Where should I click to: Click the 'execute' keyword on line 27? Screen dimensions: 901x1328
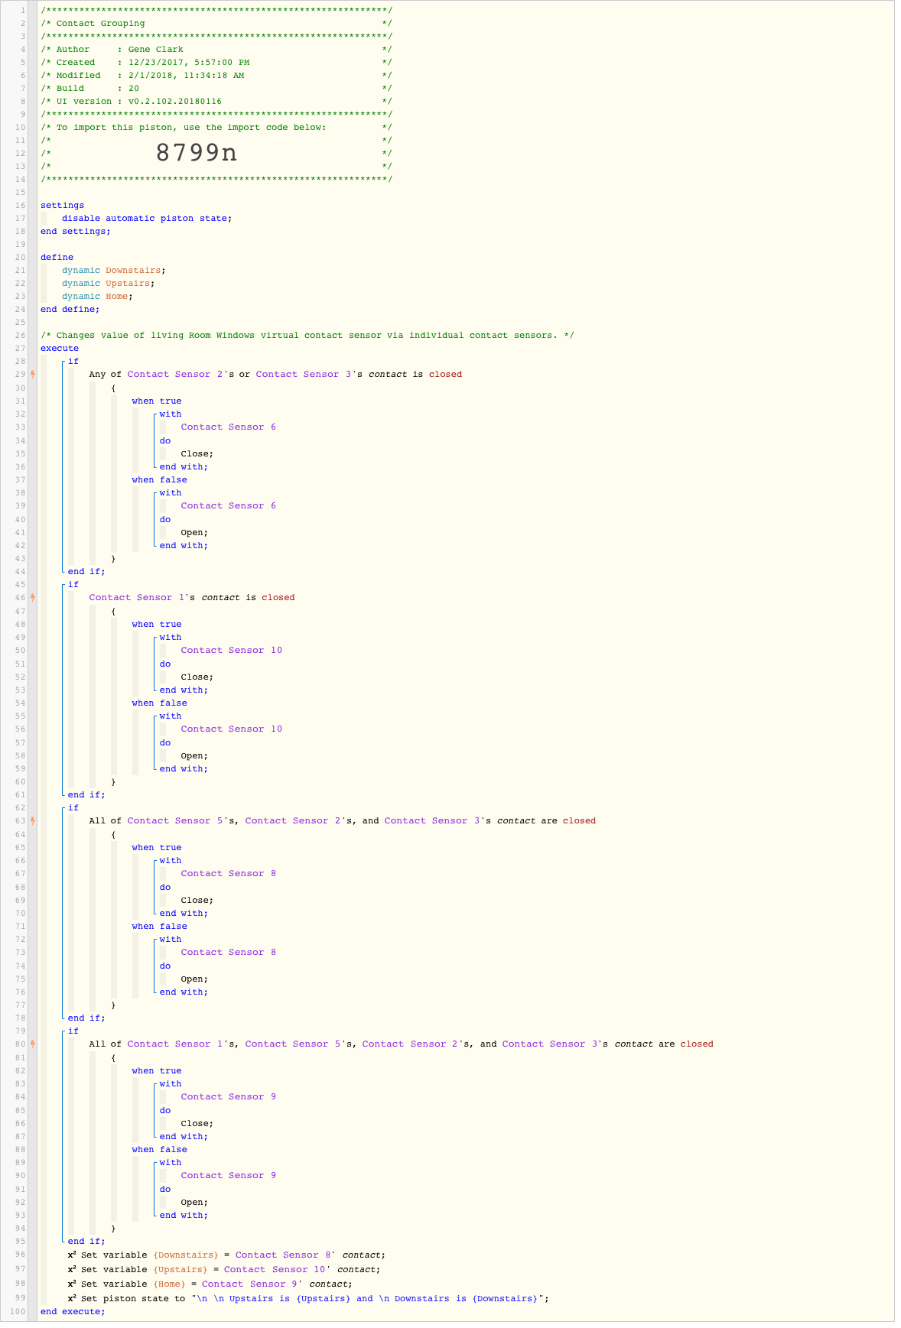[x=60, y=349]
